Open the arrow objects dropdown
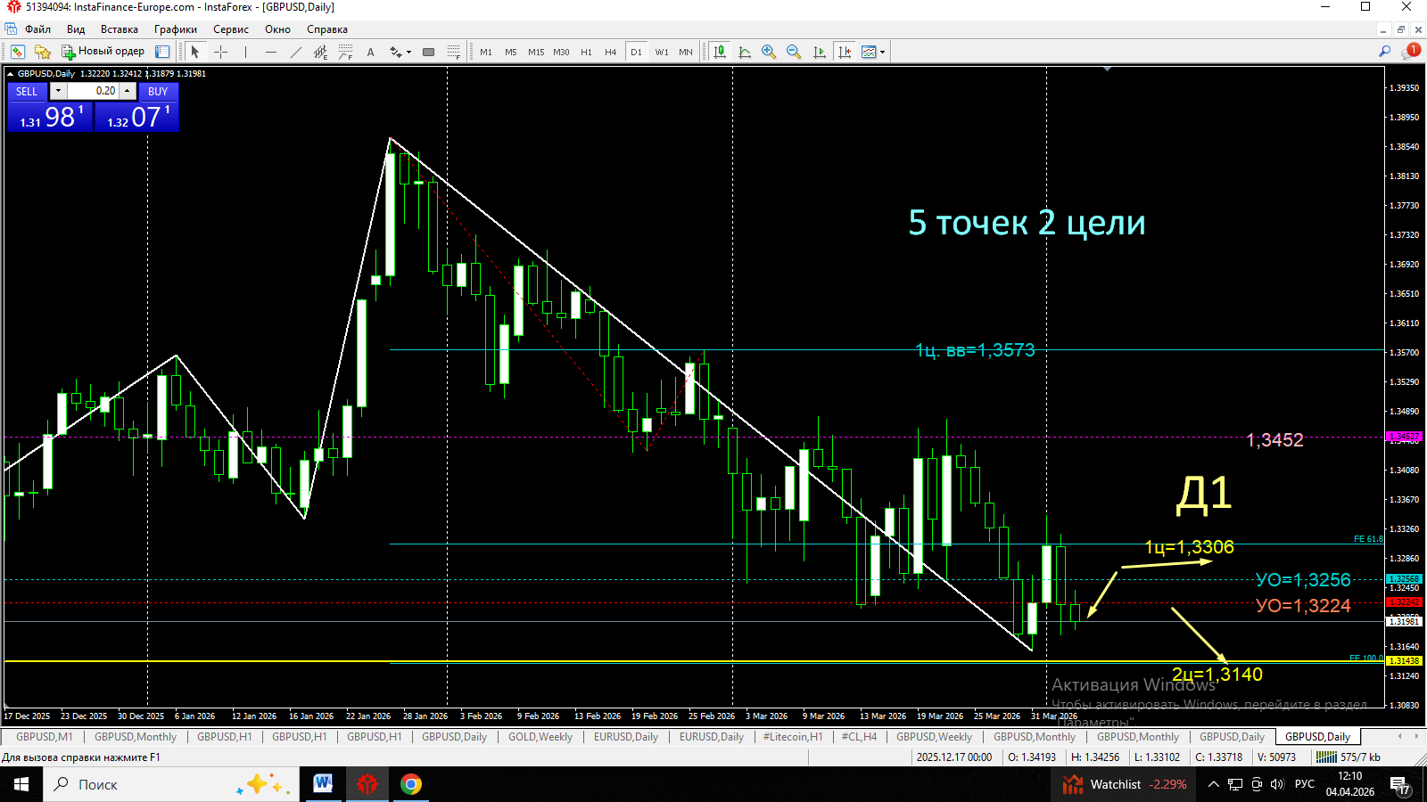 (408, 52)
